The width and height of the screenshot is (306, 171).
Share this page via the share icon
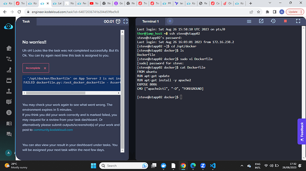pos(251,12)
